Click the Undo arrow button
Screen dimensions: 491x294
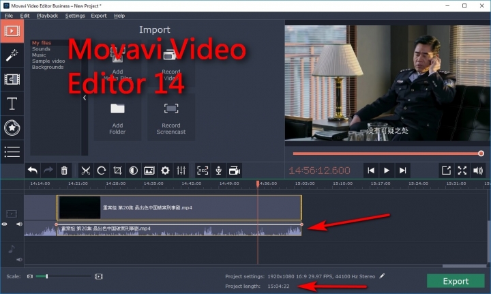pos(33,171)
